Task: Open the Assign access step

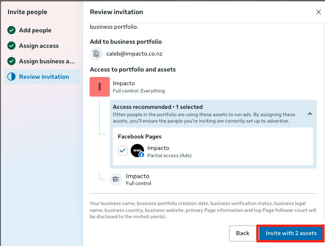Action: 39,46
